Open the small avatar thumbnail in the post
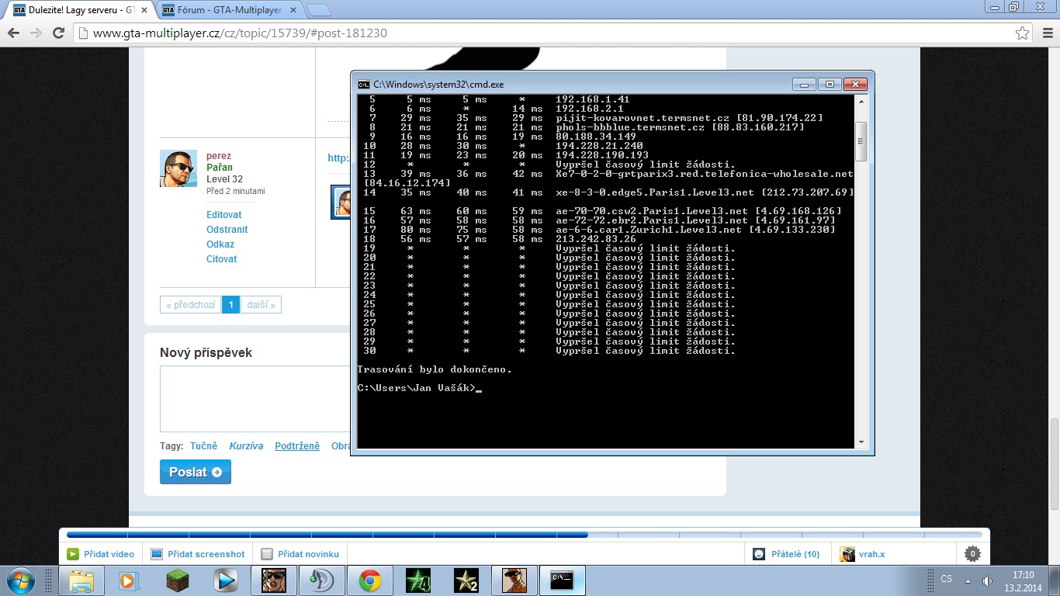1060x596 pixels. [341, 203]
